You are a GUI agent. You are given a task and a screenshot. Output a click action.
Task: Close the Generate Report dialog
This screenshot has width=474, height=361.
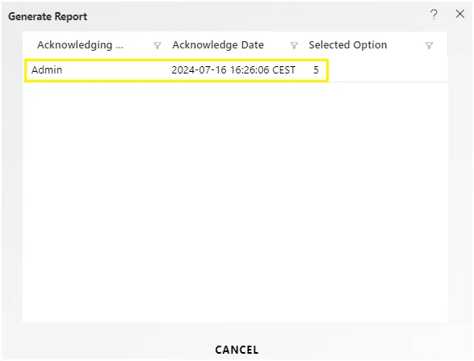pyautogui.click(x=460, y=14)
